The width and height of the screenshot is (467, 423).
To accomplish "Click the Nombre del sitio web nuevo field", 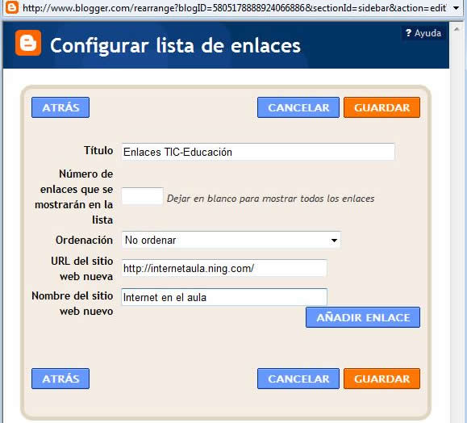I will [x=224, y=297].
